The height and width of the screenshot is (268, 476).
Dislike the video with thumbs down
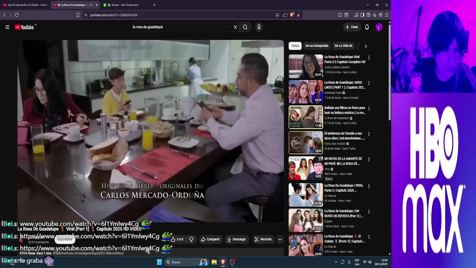(191, 239)
